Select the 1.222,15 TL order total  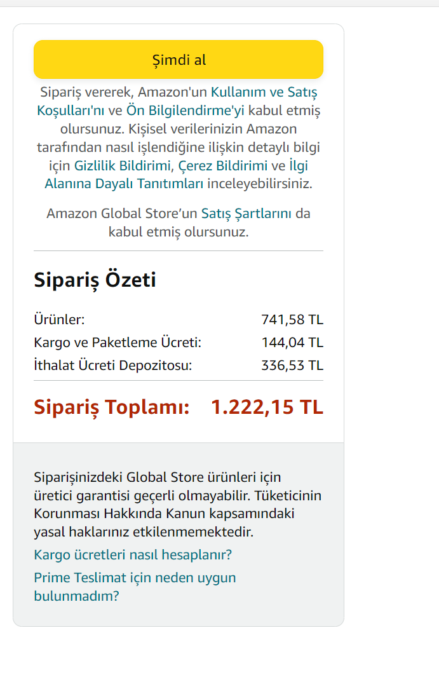(x=267, y=407)
